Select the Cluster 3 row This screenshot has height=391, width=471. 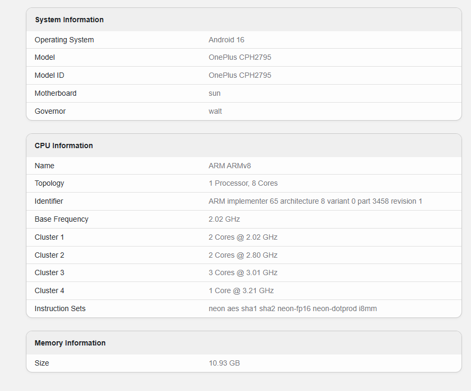coord(49,272)
